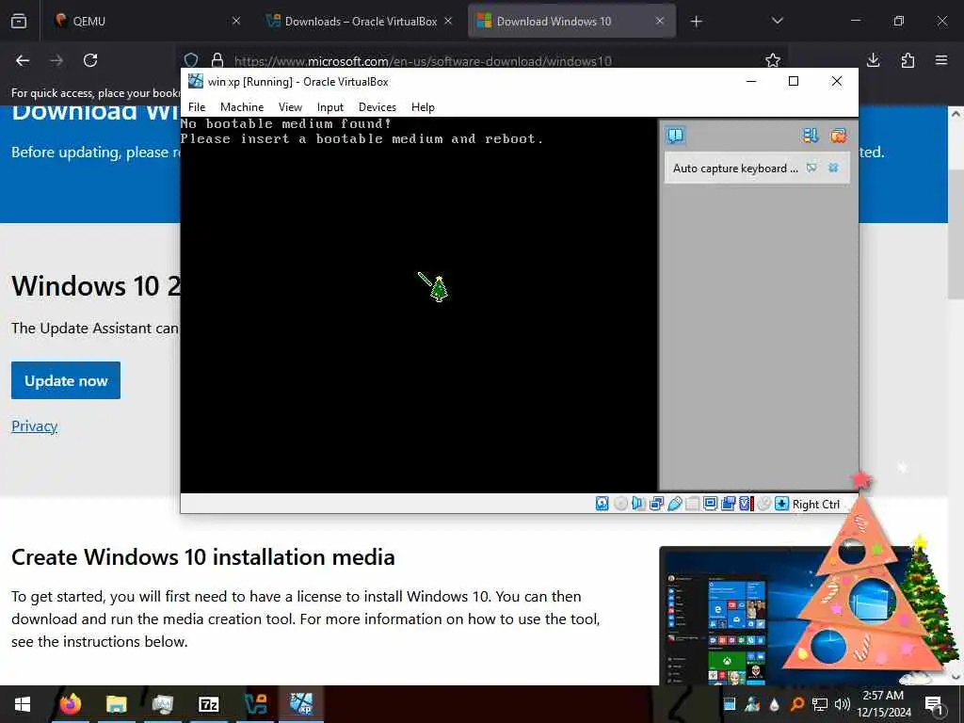The height and width of the screenshot is (723, 964).
Task: Switch to the QEMU browser tab
Action: (x=146, y=21)
